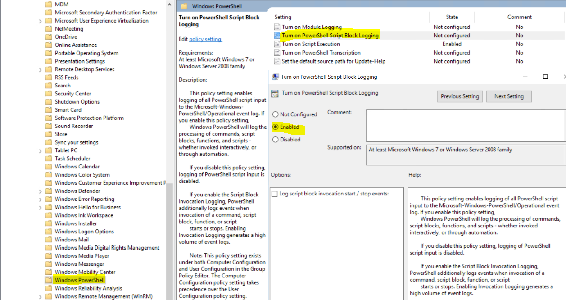Select Windows Mobility Center tree item
Image resolution: width=566 pixels, height=300 pixels.
pyautogui.click(x=85, y=272)
